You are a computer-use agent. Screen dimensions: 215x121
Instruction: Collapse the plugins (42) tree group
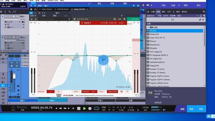tap(148, 27)
